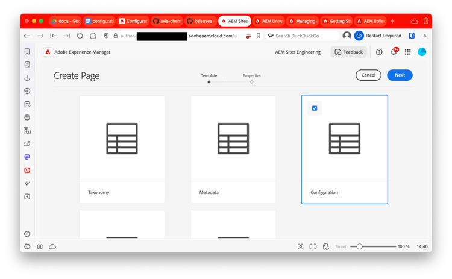Open page actions icon in status bar
The height and width of the screenshot is (279, 452).
click(x=325, y=246)
